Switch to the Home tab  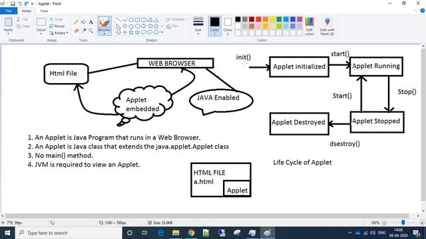click(x=27, y=11)
